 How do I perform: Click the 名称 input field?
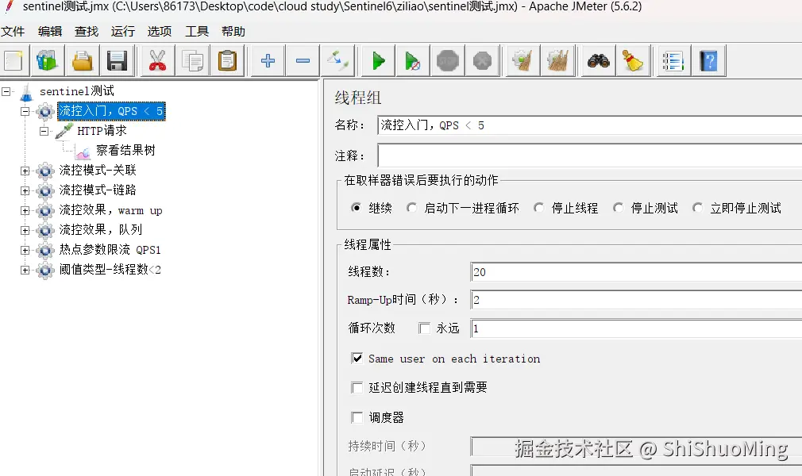click(589, 125)
